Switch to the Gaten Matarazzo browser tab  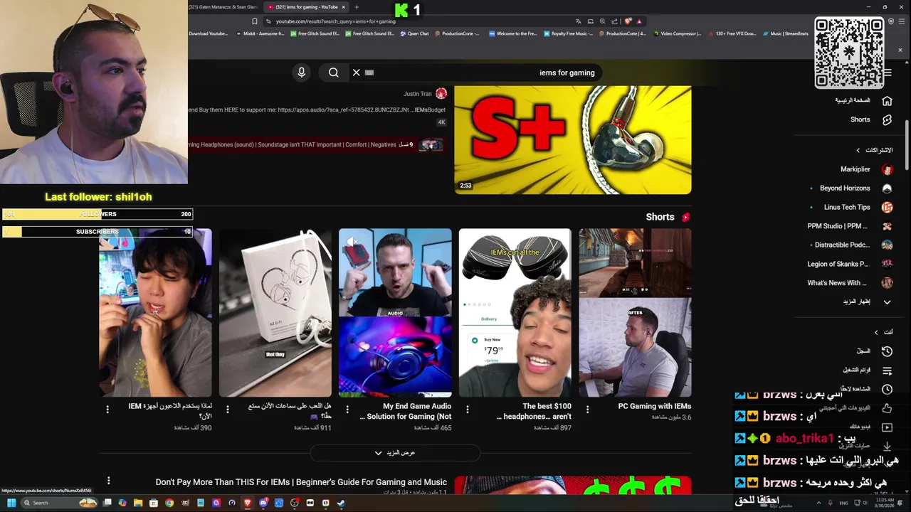point(221,7)
